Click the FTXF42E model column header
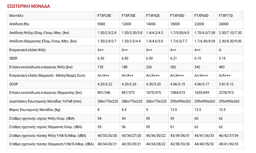 pos(153,16)
